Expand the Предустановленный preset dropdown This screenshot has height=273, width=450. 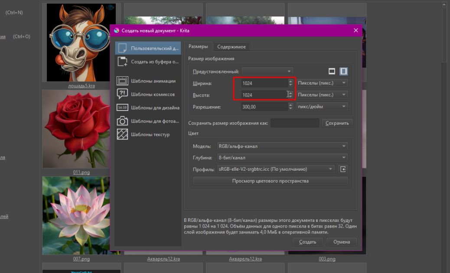tap(267, 71)
